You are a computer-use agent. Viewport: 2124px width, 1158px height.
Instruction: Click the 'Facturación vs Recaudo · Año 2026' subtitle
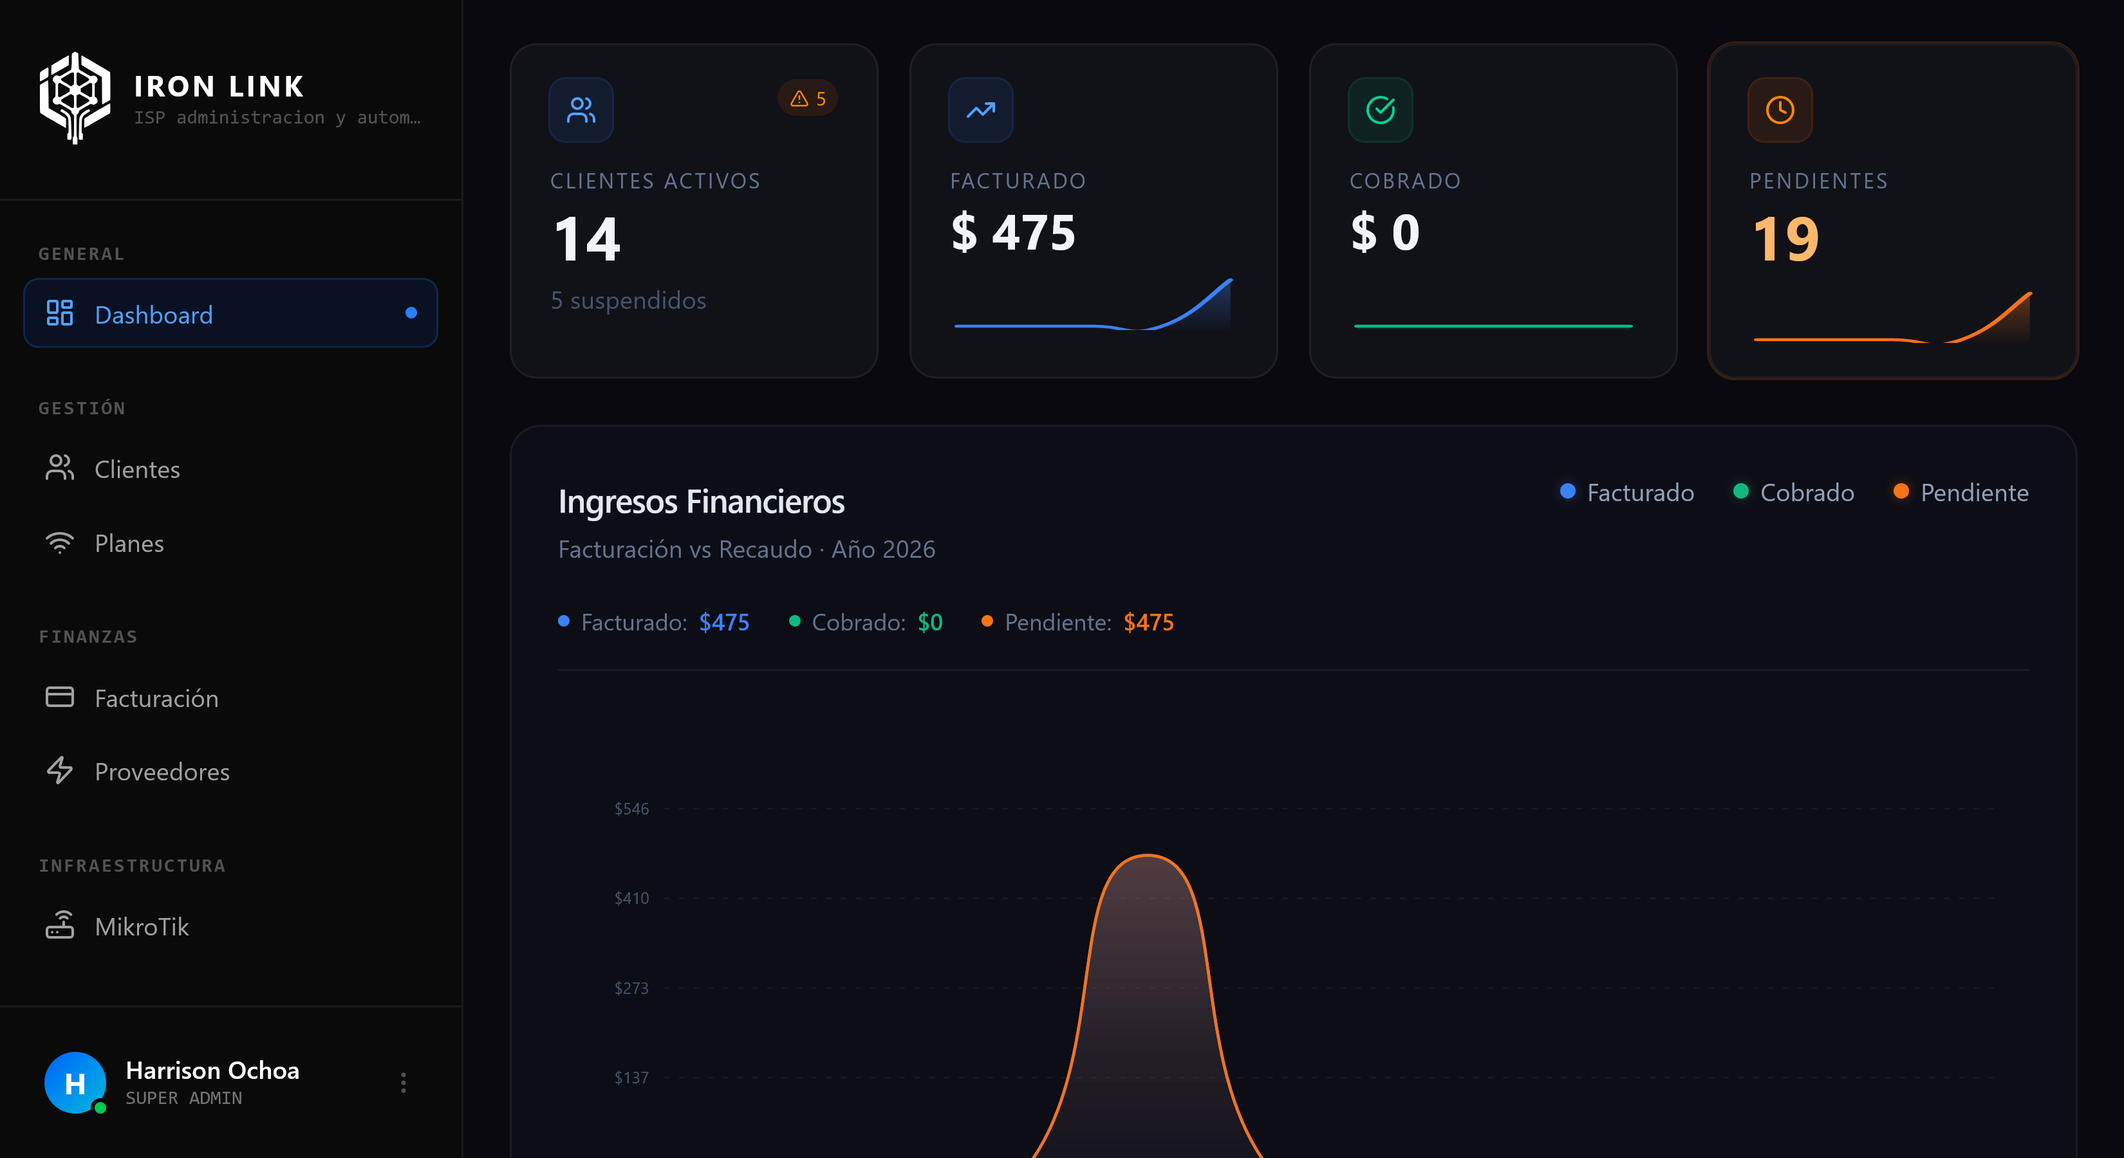point(747,550)
